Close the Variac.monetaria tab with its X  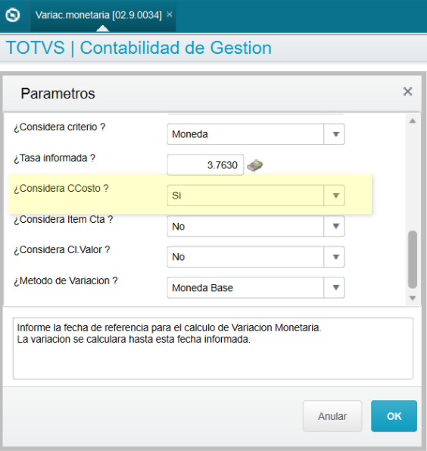(x=170, y=14)
